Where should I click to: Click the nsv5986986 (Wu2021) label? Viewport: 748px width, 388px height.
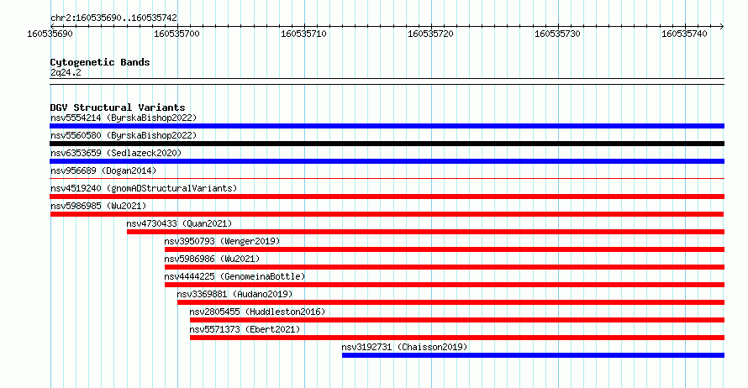point(213,259)
